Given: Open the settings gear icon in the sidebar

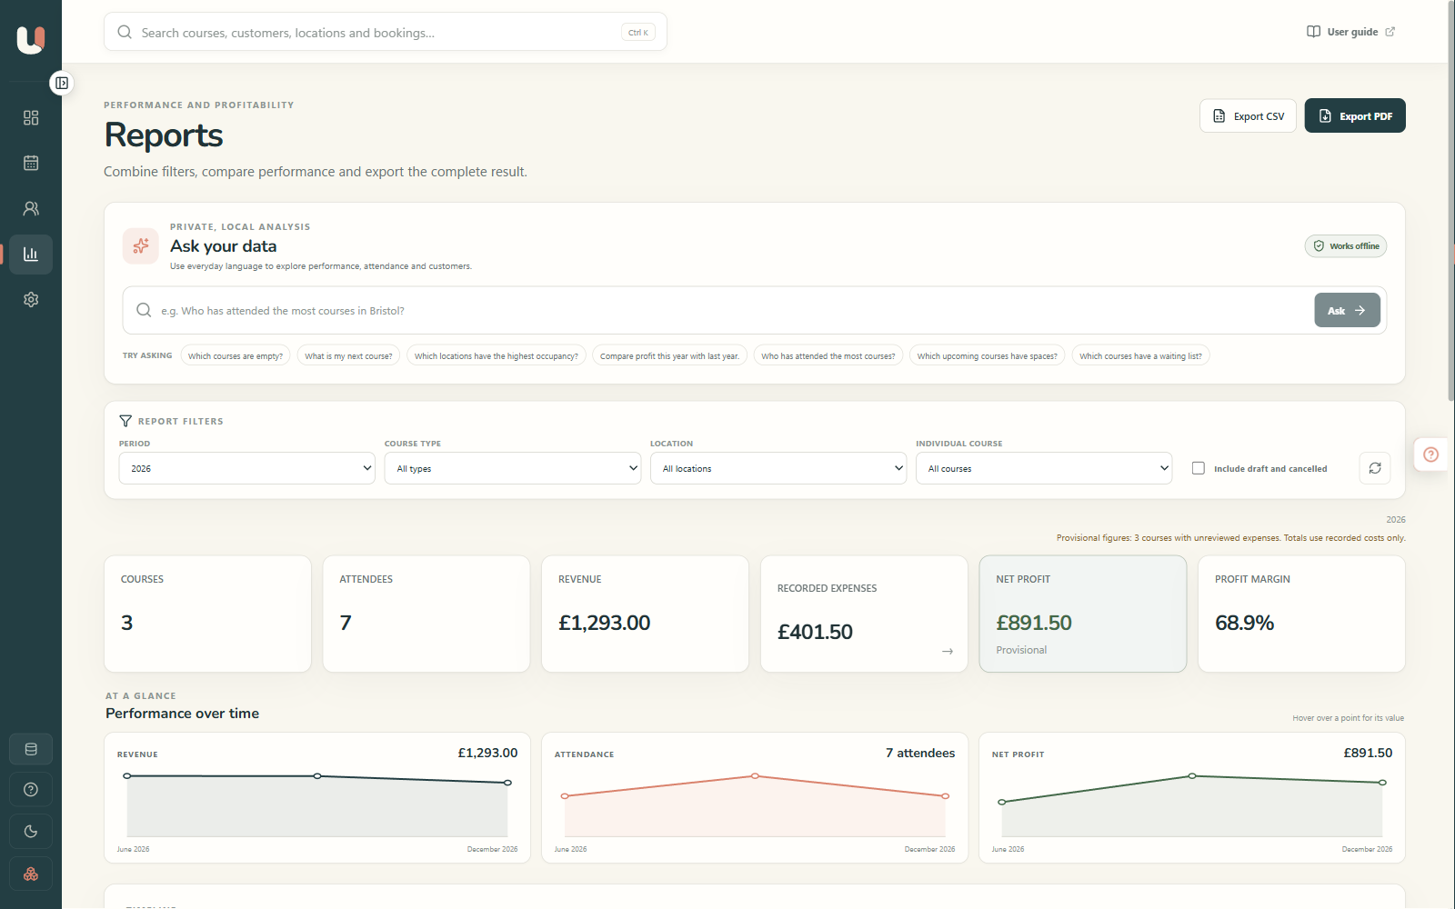Looking at the screenshot, I should [x=31, y=300].
